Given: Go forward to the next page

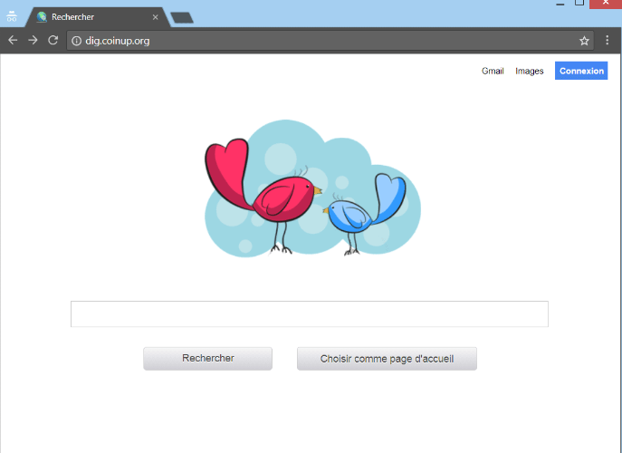Looking at the screenshot, I should click(33, 40).
